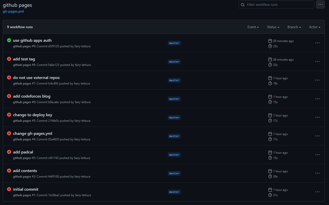Click the 'github pages #6: Commit b9acabc' text
The width and height of the screenshot is (329, 205).
coord(36,102)
